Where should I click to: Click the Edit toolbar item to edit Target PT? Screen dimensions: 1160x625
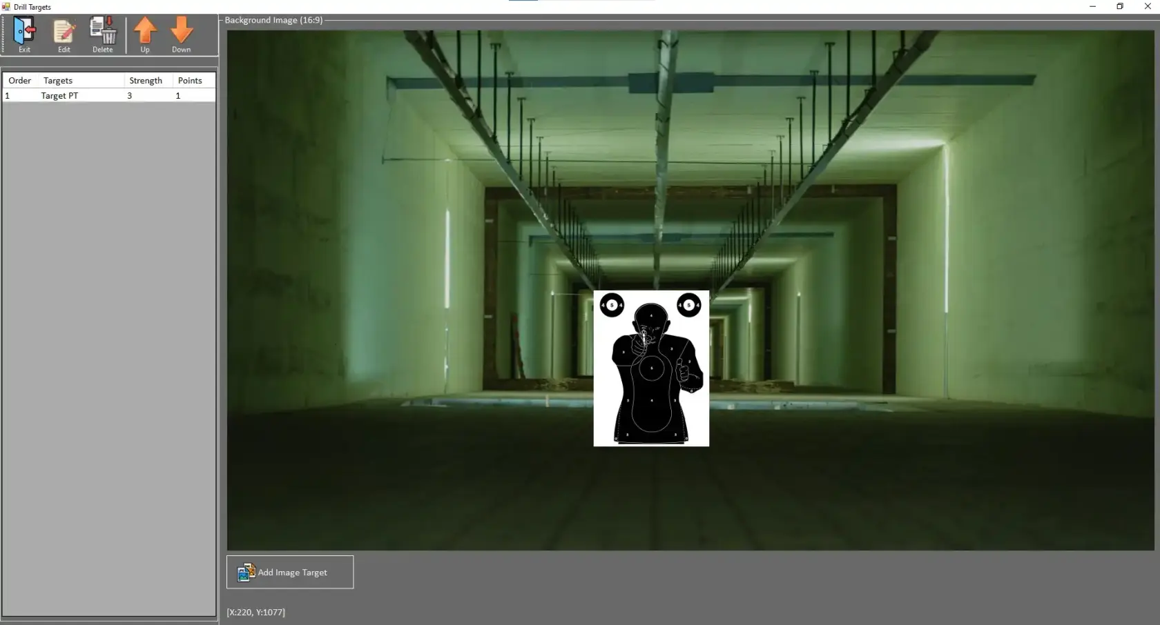64,34
